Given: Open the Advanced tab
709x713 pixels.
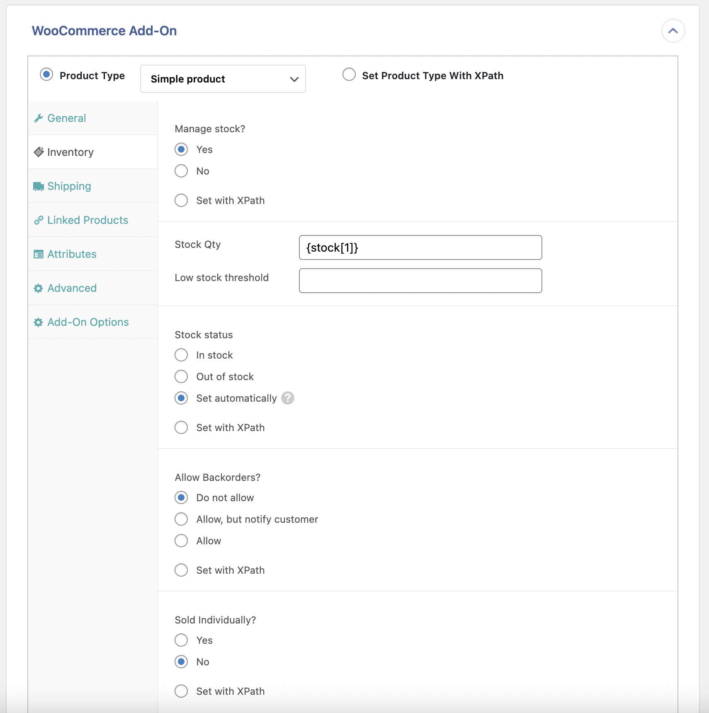Looking at the screenshot, I should tap(93, 288).
